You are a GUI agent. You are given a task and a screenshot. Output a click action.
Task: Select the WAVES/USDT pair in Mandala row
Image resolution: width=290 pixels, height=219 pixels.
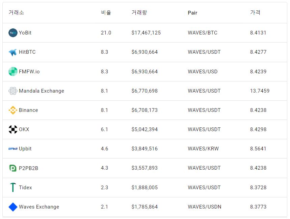(x=204, y=91)
